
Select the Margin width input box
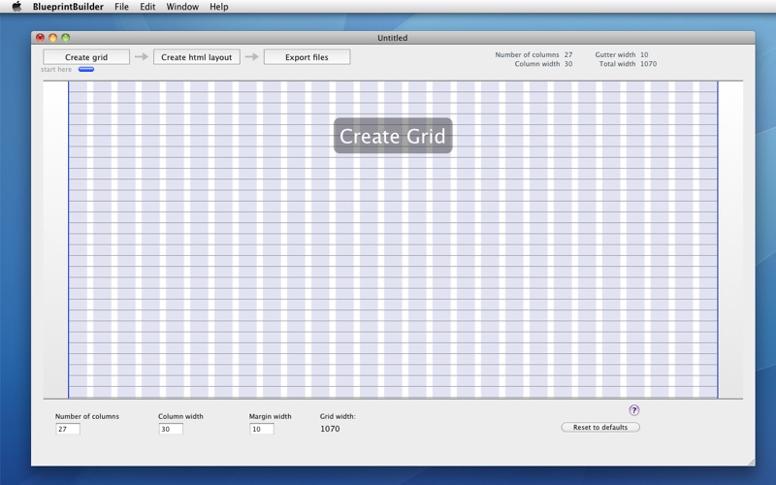point(262,429)
